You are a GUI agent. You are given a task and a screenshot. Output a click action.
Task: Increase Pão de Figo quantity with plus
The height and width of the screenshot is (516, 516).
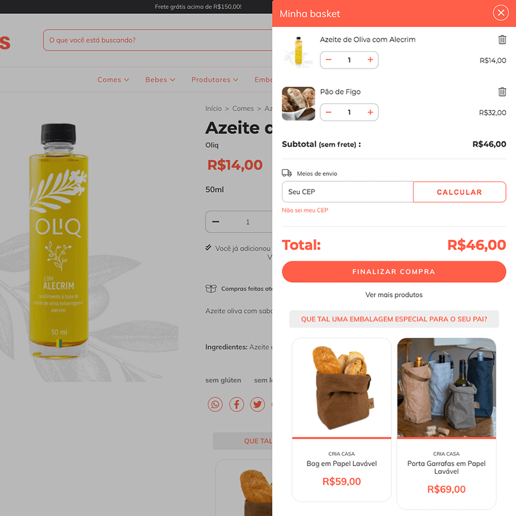(370, 112)
